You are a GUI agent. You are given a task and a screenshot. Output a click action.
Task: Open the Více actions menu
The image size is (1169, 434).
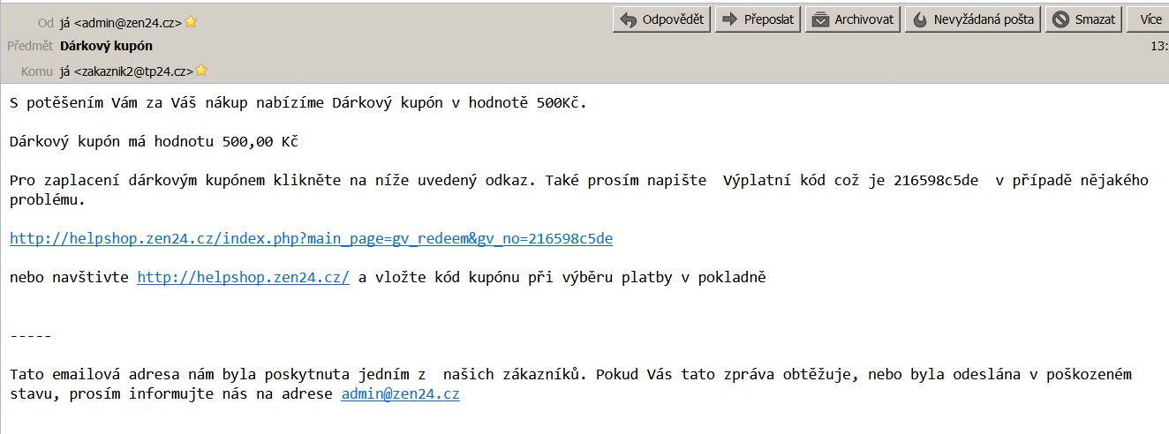click(1150, 19)
